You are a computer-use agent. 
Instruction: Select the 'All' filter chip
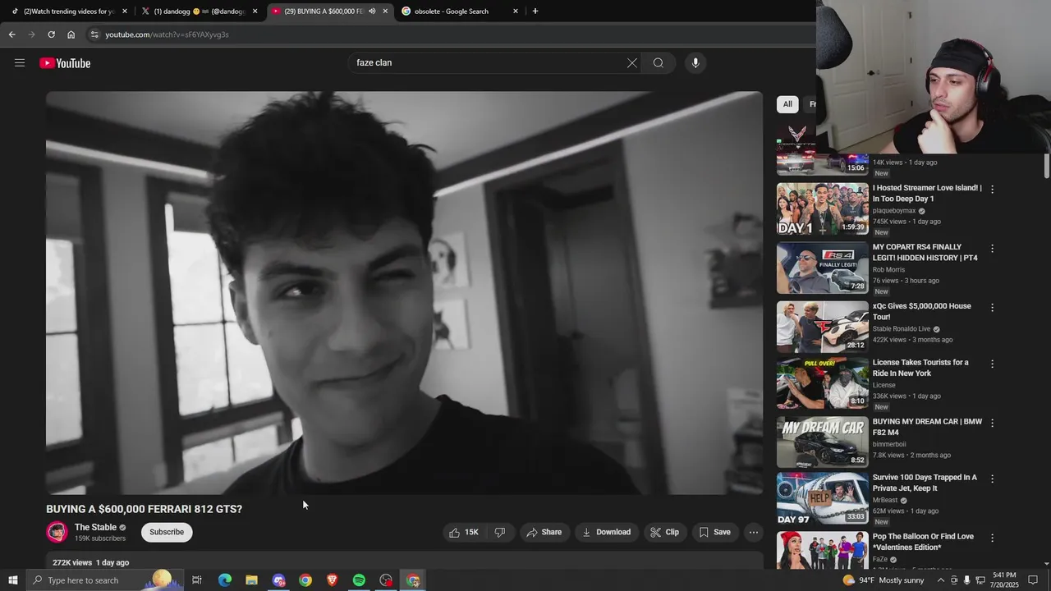787,104
